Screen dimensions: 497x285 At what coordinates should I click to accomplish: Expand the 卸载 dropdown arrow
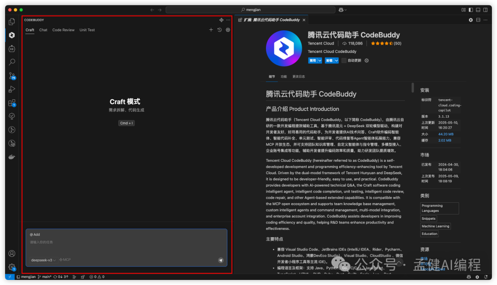336,61
